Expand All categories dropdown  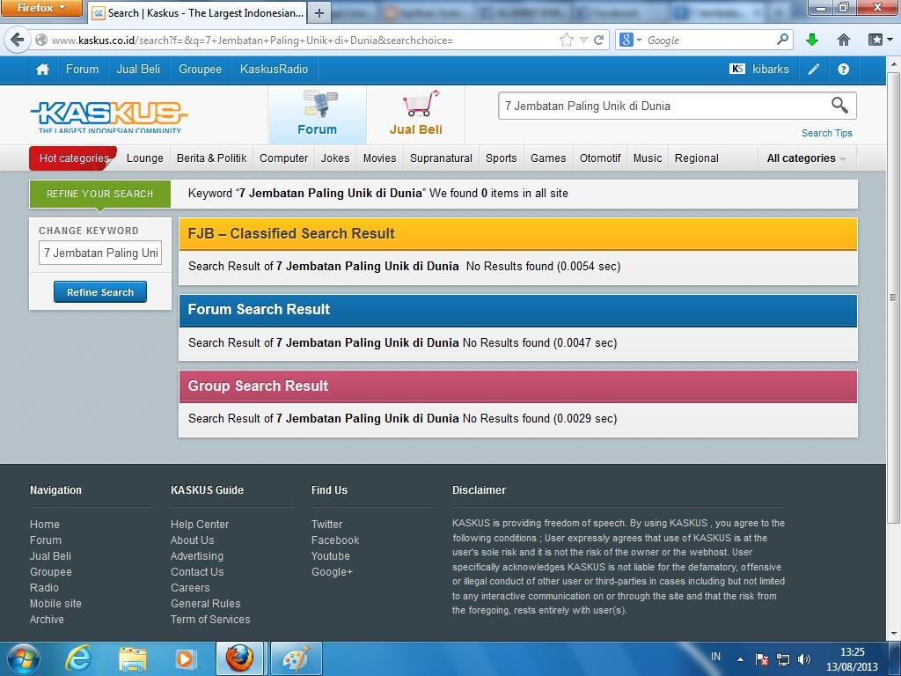point(807,158)
